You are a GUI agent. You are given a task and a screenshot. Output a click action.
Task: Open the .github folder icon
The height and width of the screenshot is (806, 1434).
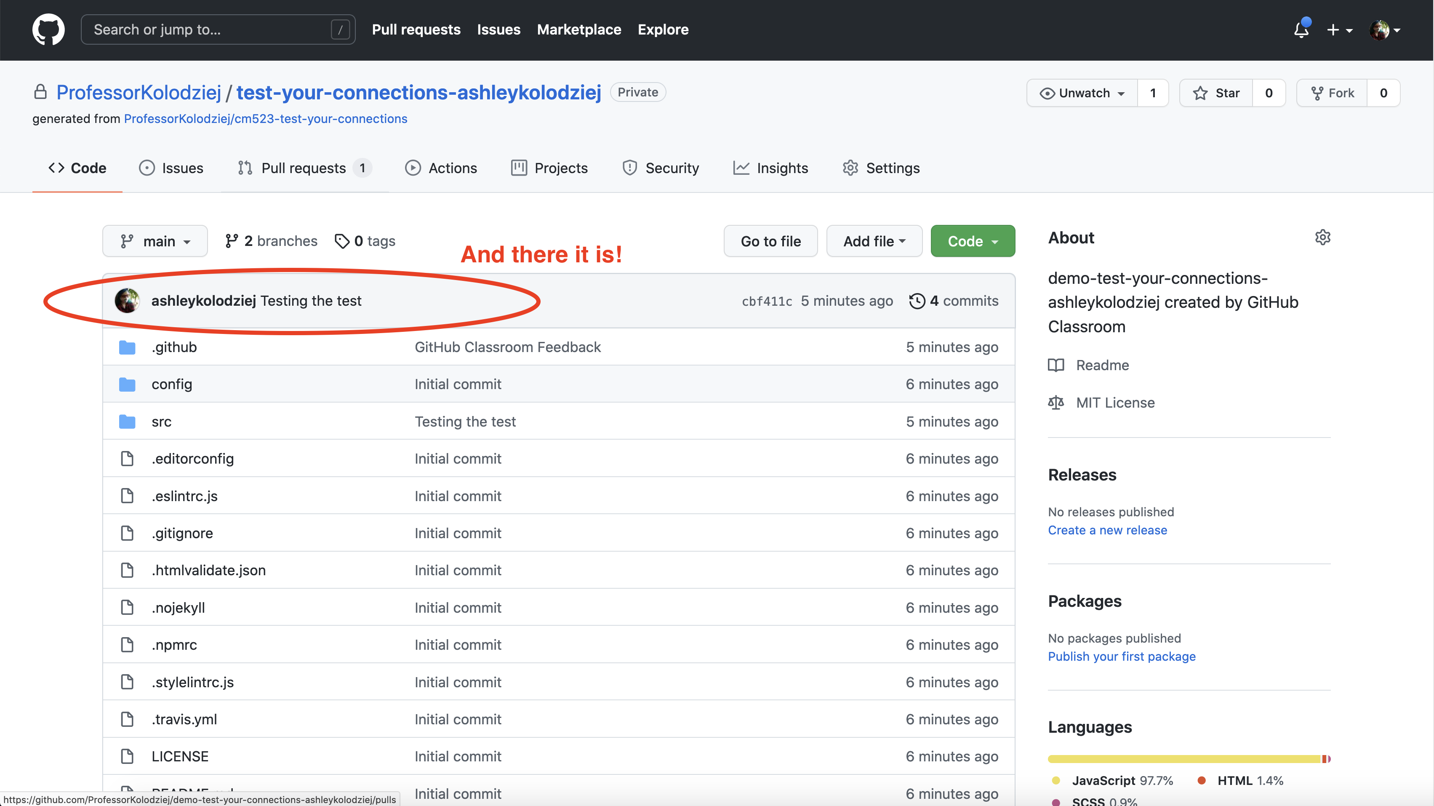(128, 347)
